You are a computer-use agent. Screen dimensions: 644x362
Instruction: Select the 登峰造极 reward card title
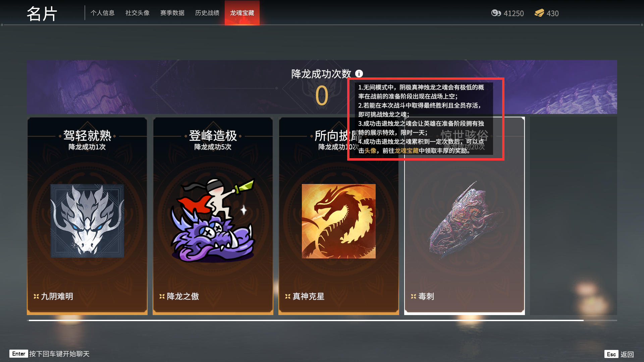(x=213, y=136)
